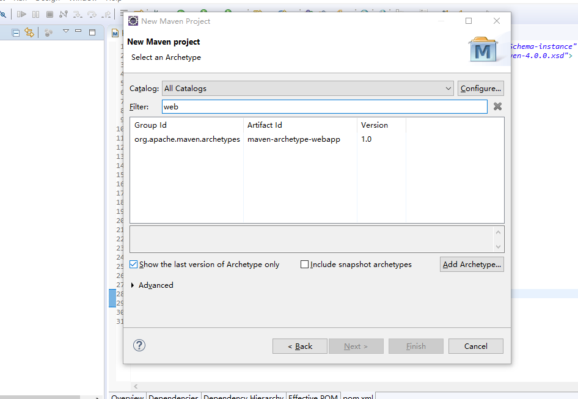
Task: Click the Eclipse icon in the dialog title
Action: pos(133,21)
